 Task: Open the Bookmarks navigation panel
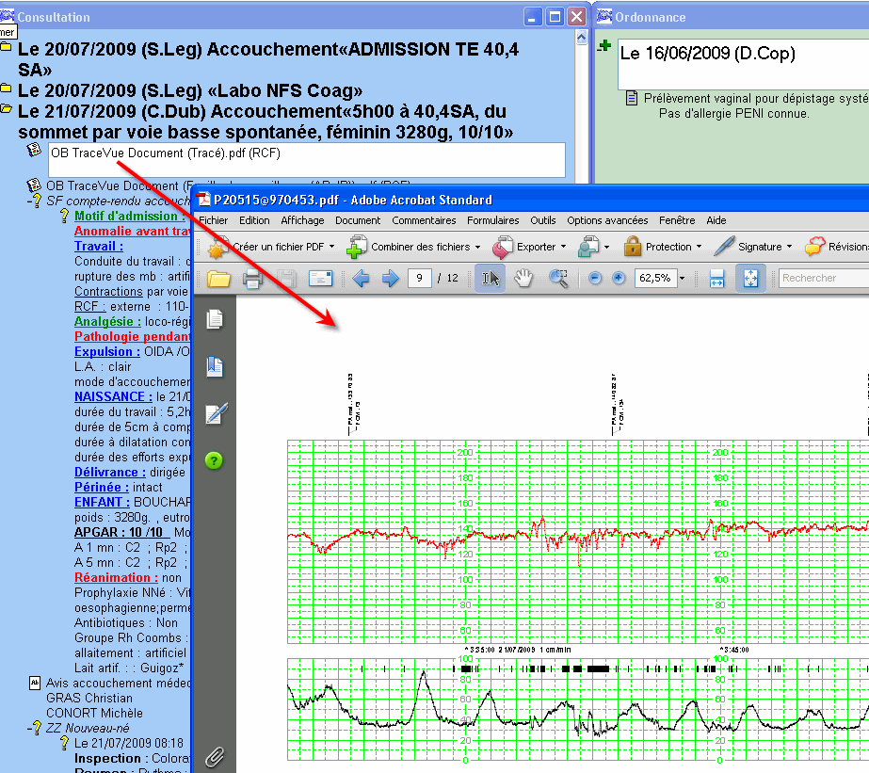click(x=215, y=367)
